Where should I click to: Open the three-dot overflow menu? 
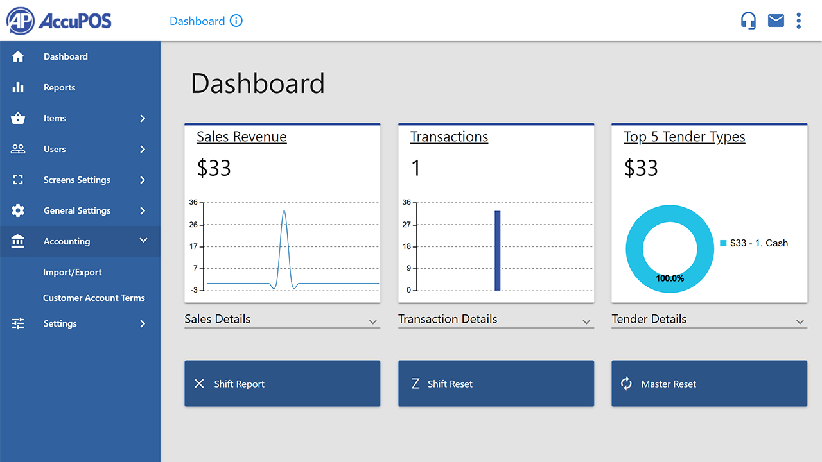(798, 20)
